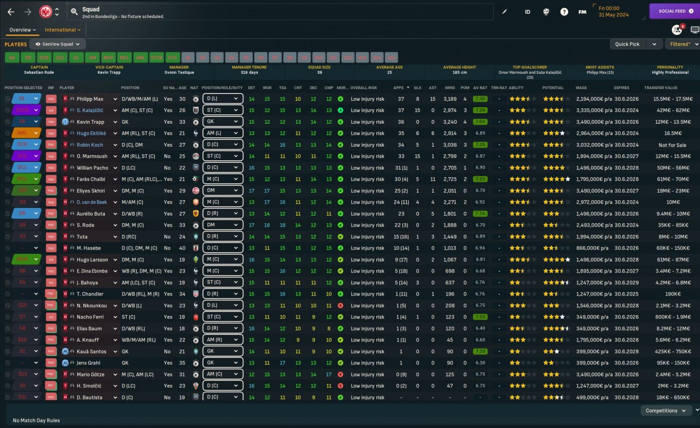Toggle the GK position filter button
Screen dimensions: 700x428
(12, 57)
